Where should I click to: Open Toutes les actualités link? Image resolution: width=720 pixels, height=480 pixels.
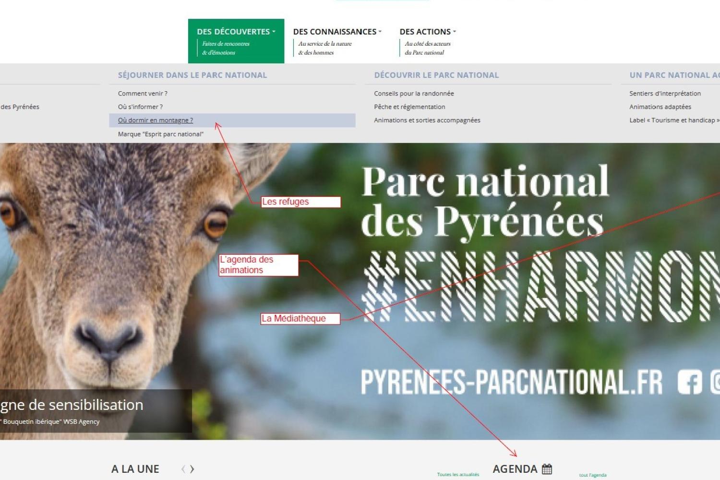click(458, 475)
